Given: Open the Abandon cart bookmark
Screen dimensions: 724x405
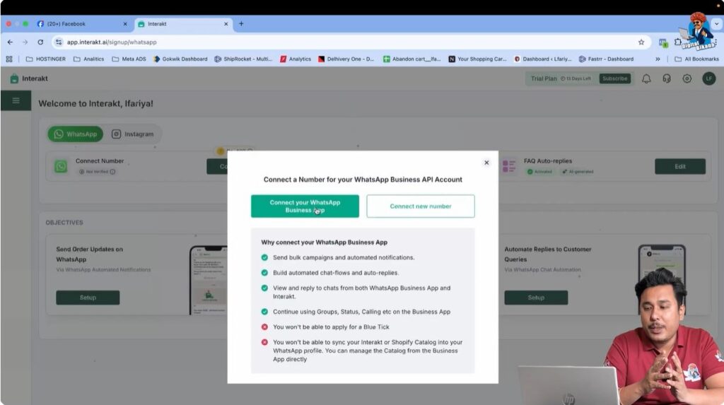Looking at the screenshot, I should pyautogui.click(x=412, y=59).
